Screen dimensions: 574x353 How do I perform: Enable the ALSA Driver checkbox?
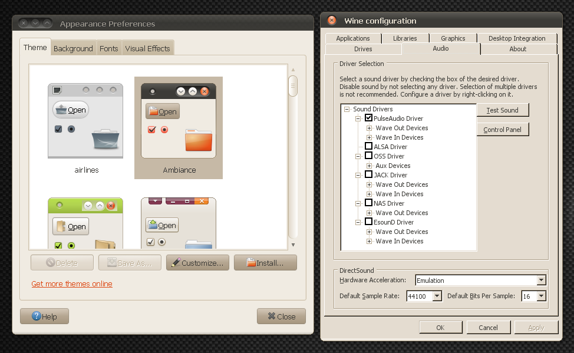tap(369, 146)
